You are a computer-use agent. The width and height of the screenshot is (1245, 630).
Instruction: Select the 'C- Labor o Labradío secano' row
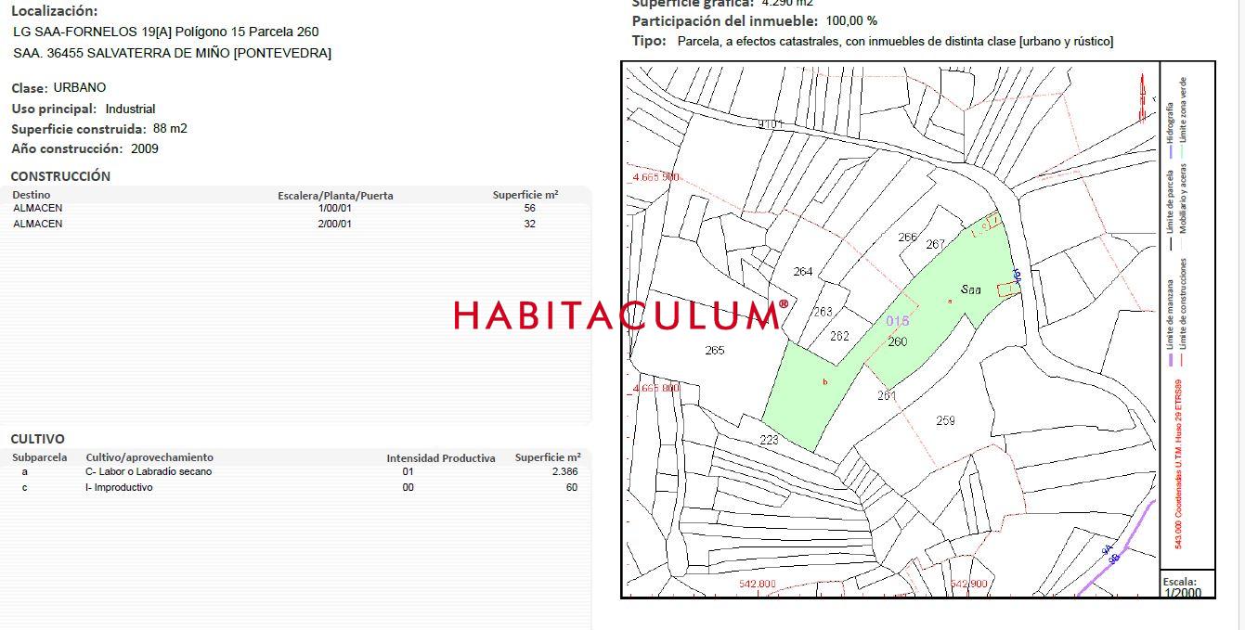(x=297, y=471)
